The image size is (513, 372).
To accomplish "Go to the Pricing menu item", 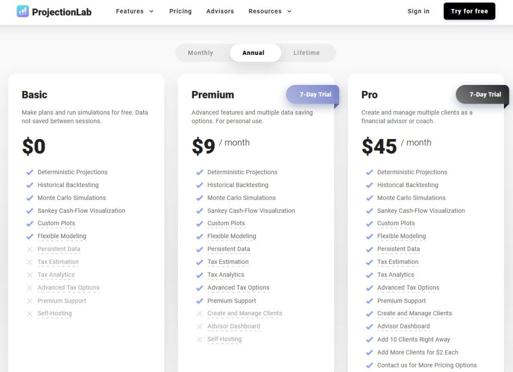I will click(180, 11).
